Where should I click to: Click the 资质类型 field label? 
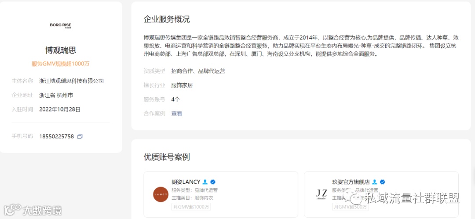tap(154, 71)
